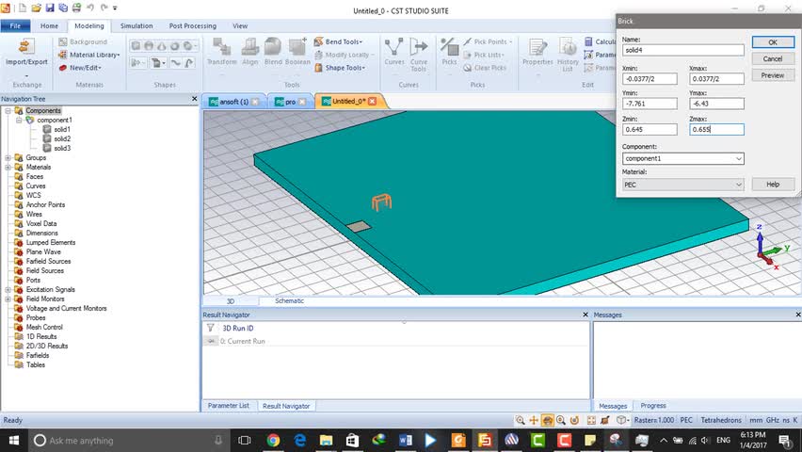Switch to the View ribbon tab
Viewport: 802px width, 452px height.
tap(240, 25)
